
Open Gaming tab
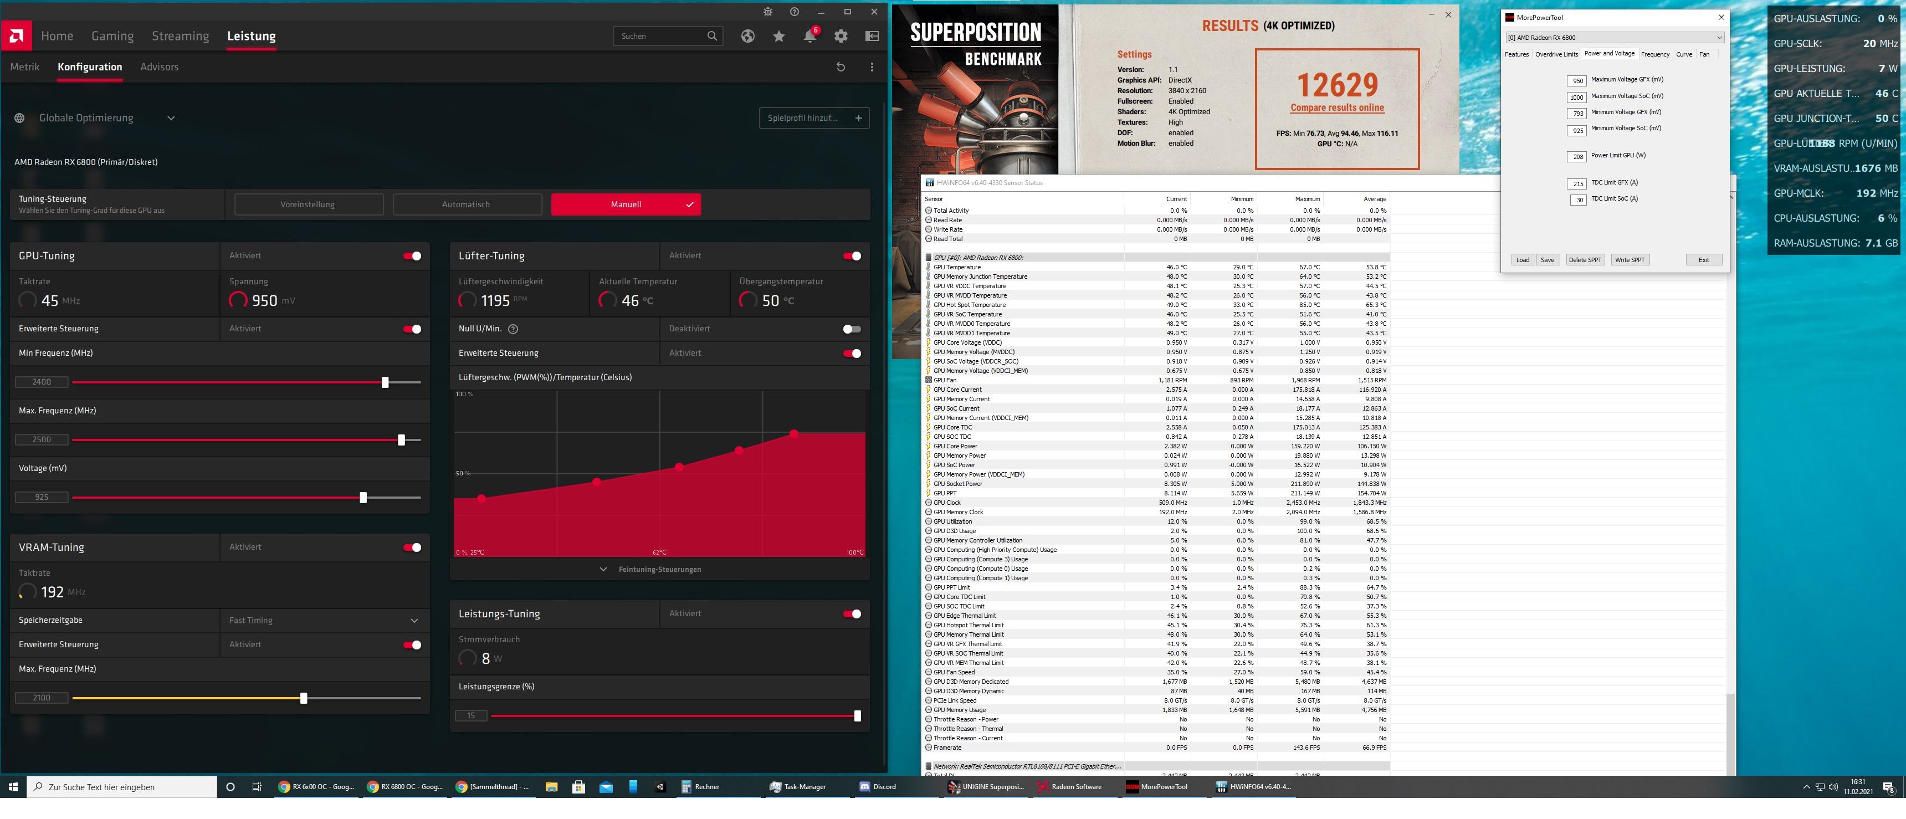[x=112, y=35]
